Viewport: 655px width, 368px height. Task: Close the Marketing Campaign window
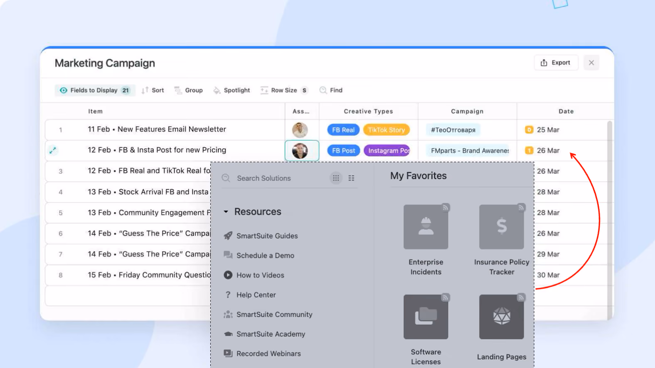click(x=591, y=63)
